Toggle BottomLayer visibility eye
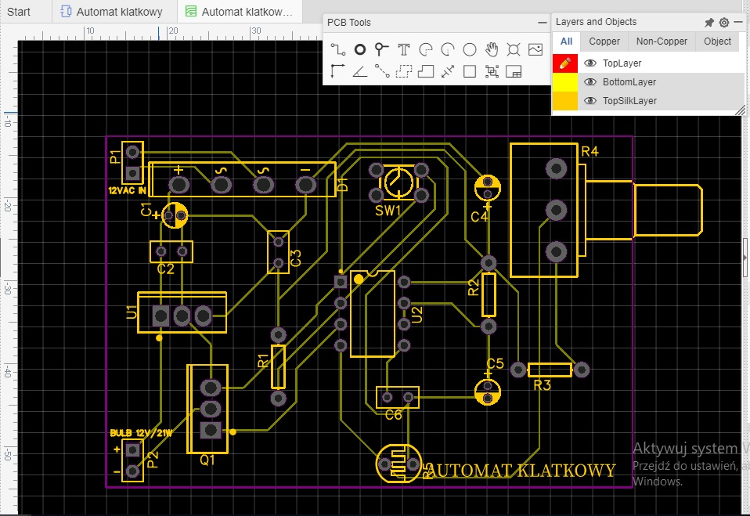 tap(590, 81)
